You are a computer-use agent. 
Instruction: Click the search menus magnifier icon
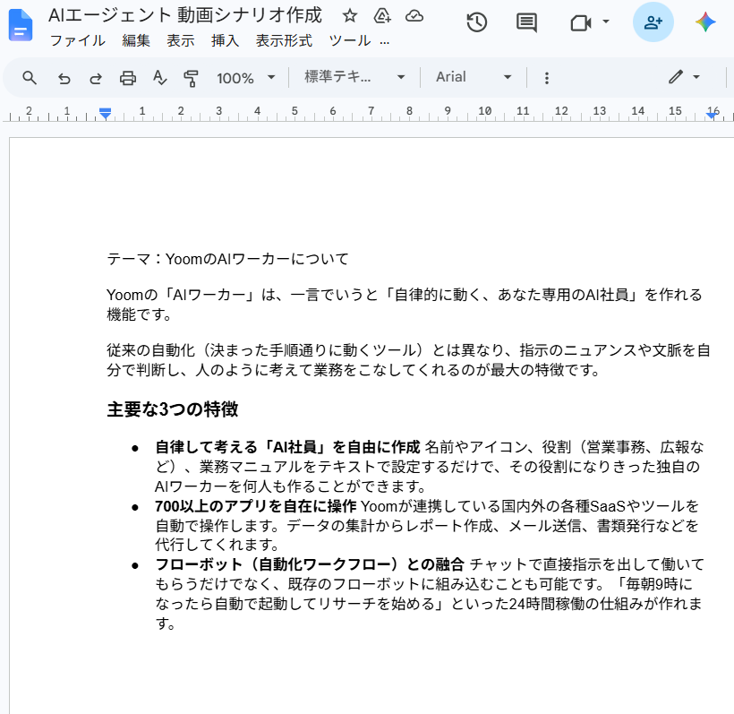(29, 77)
